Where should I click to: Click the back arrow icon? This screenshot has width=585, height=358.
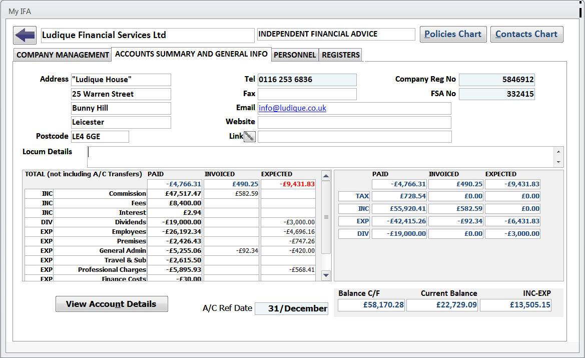point(25,35)
